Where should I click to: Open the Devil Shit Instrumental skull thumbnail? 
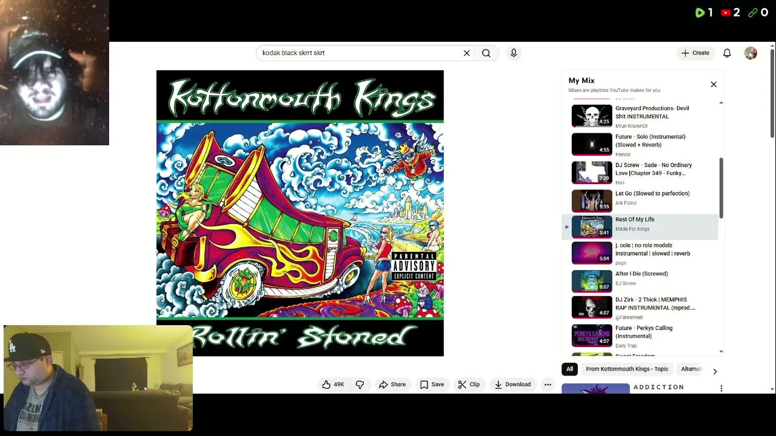(x=592, y=116)
